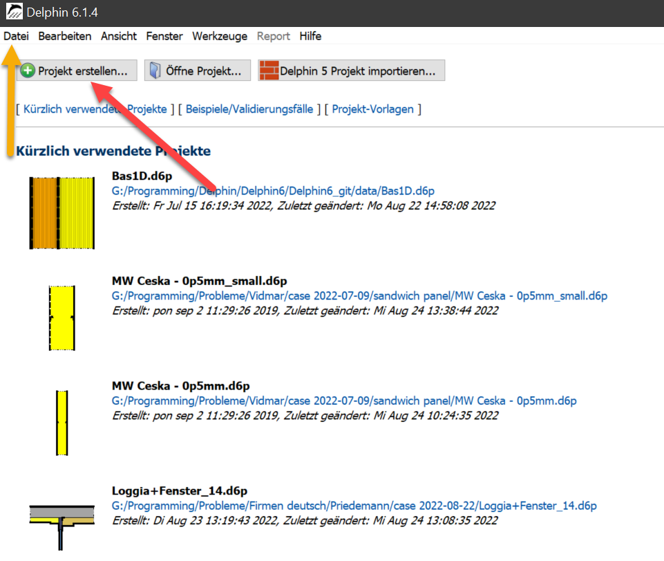Open the Bearbeiten menu

(65, 37)
